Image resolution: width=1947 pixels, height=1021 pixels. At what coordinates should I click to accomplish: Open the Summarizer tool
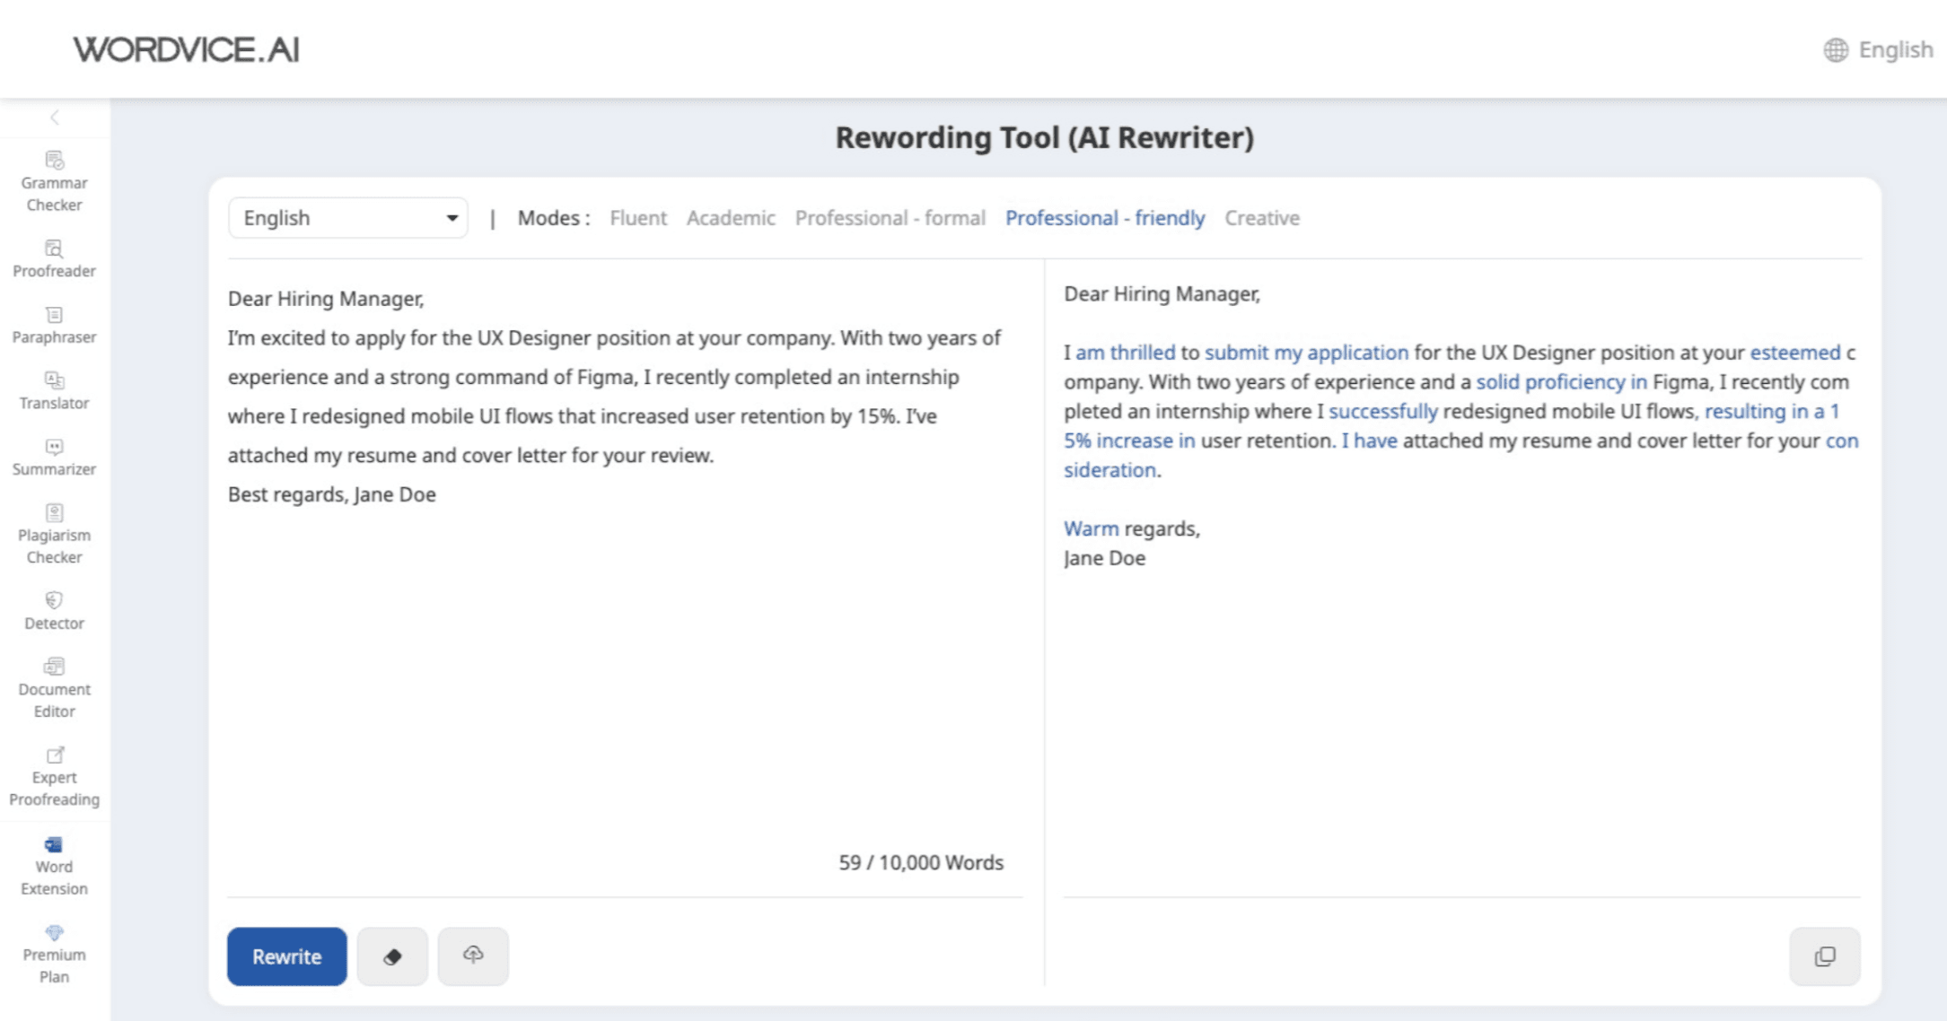(x=54, y=457)
